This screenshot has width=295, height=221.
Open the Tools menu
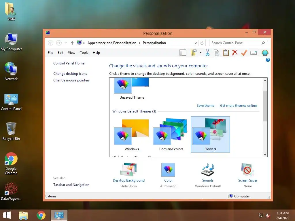tap(84, 53)
